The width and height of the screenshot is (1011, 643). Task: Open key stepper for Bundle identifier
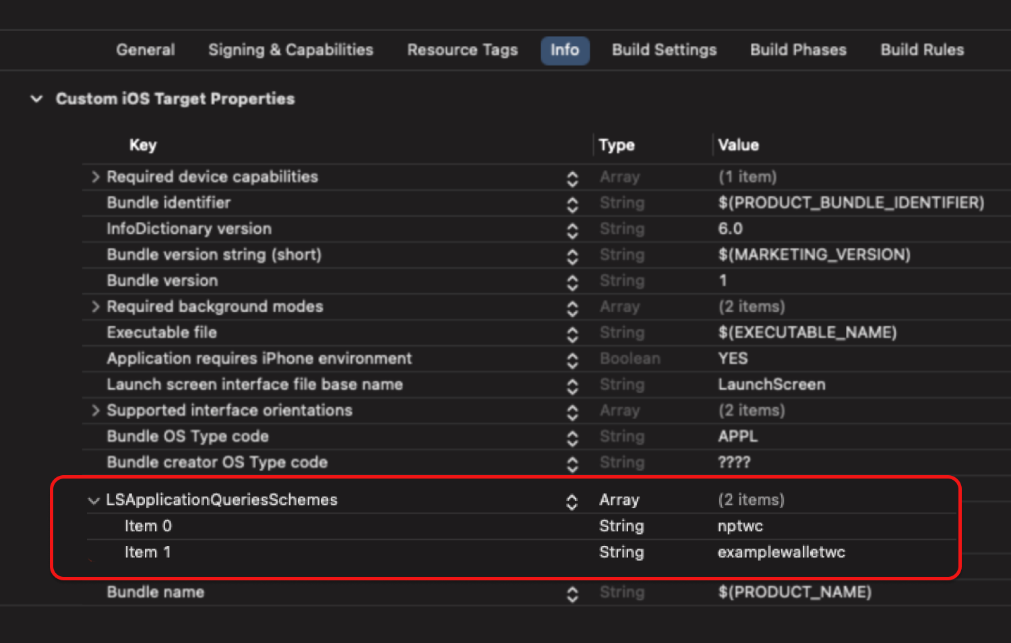pyautogui.click(x=572, y=204)
